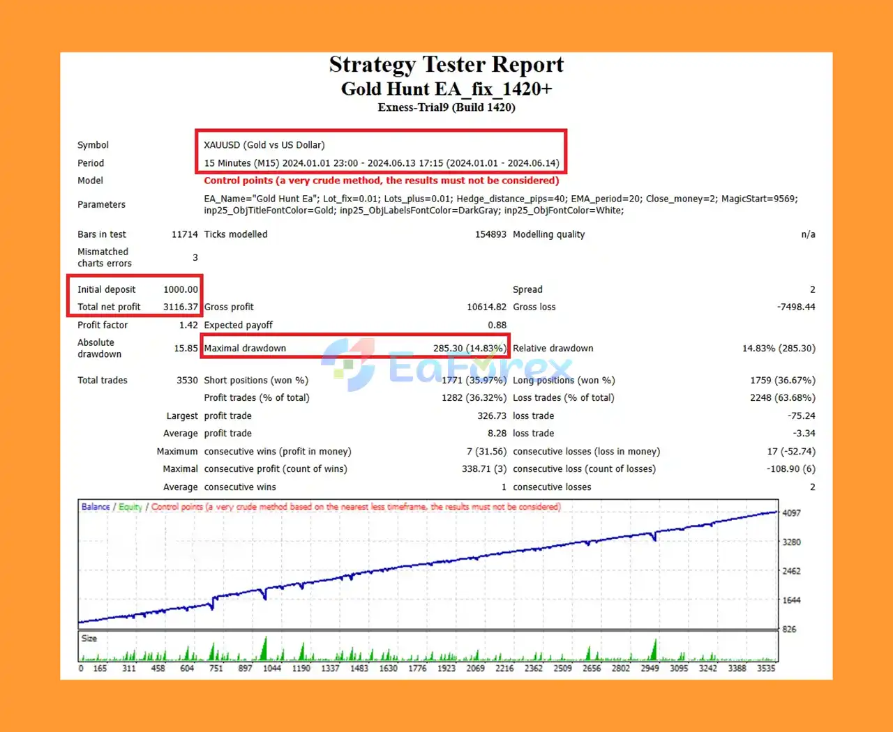Click the 15 Minutes (M15) period value
Viewport: 893px width, 732px height.
click(382, 163)
